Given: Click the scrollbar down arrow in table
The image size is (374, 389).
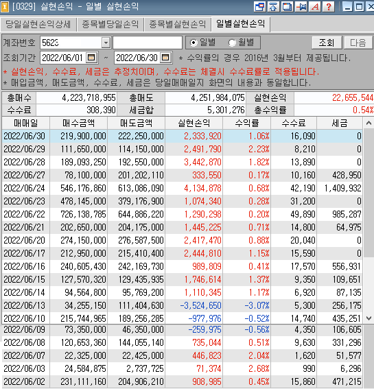Looking at the screenshot, I should (369, 318).
